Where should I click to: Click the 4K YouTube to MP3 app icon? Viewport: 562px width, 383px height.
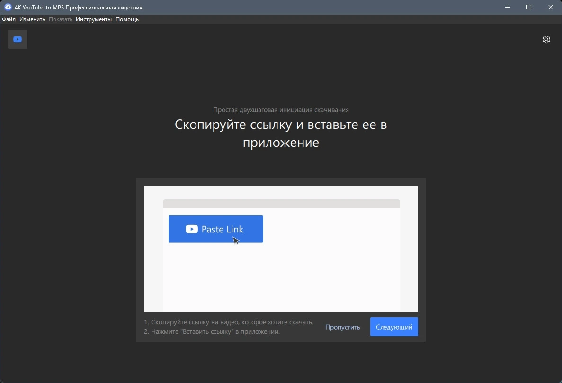[x=8, y=7]
